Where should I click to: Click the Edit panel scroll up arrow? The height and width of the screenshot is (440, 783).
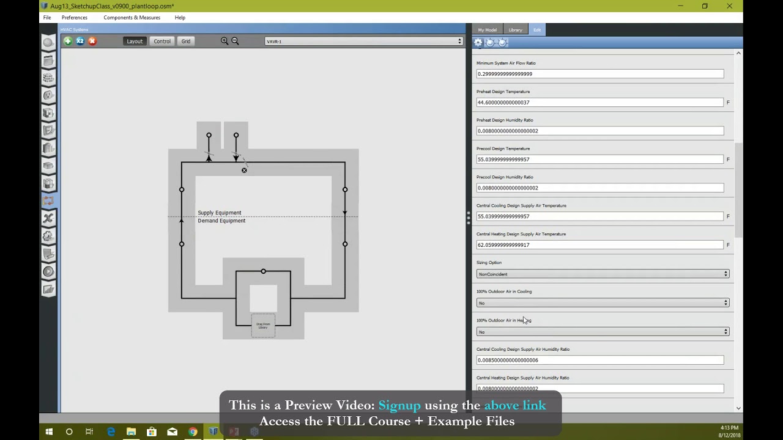point(738,54)
